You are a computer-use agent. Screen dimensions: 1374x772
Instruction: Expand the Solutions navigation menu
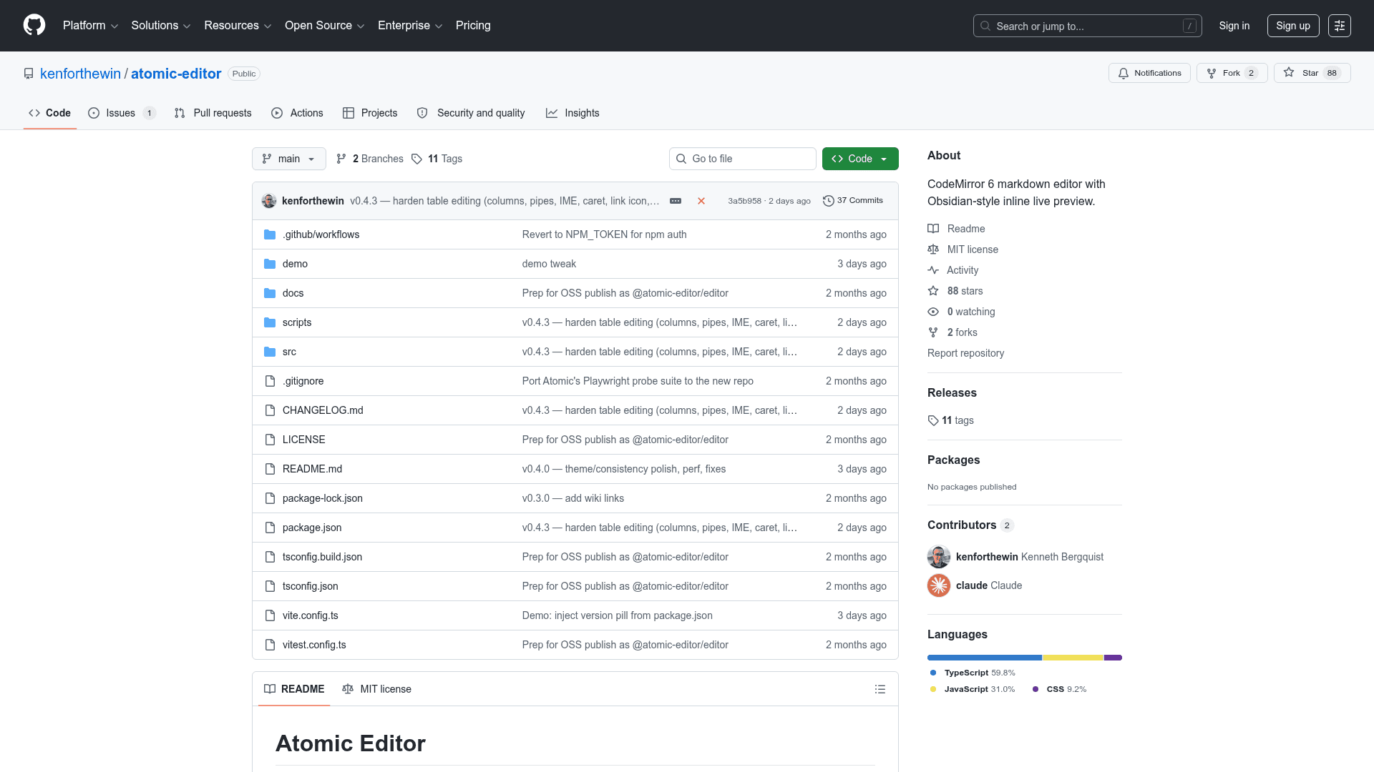coord(161,26)
